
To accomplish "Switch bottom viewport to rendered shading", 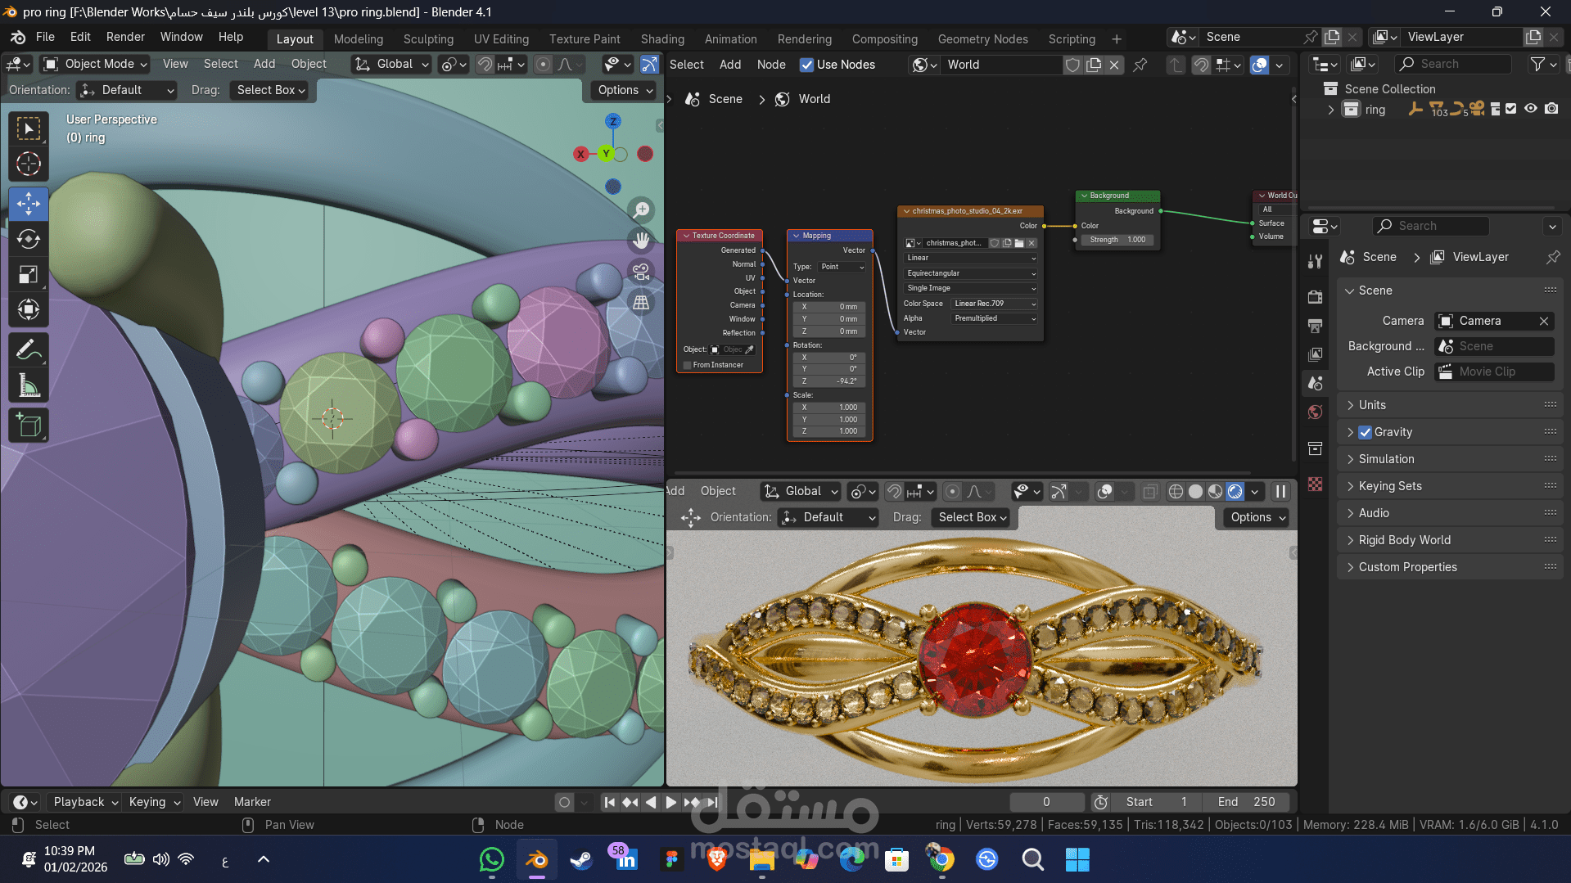I will [1235, 491].
